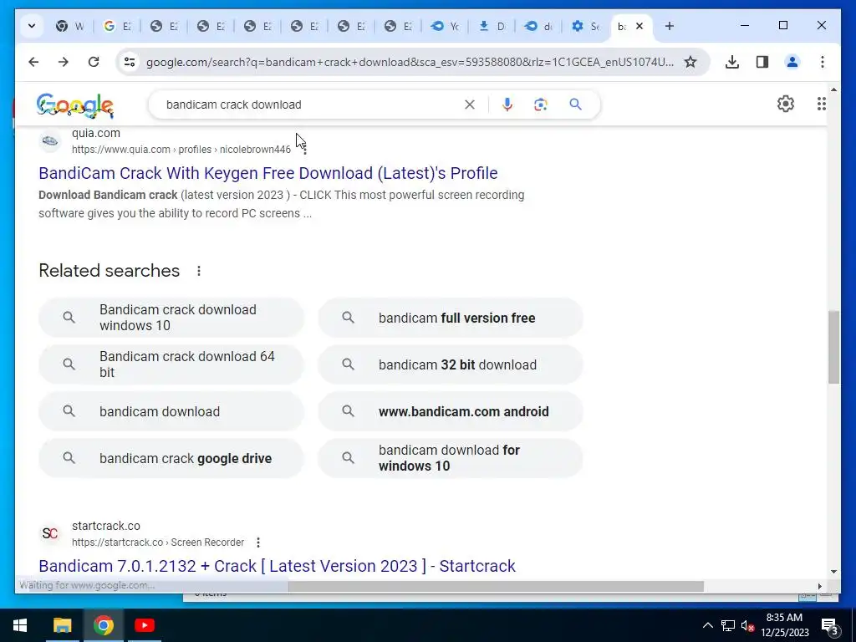Open more options beside Related searches heading
This screenshot has height=642, width=856.
tap(199, 271)
